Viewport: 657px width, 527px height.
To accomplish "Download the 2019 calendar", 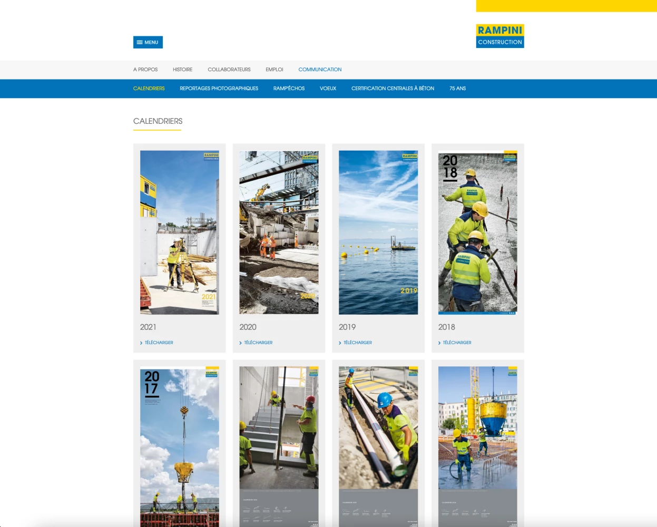I will coord(357,343).
